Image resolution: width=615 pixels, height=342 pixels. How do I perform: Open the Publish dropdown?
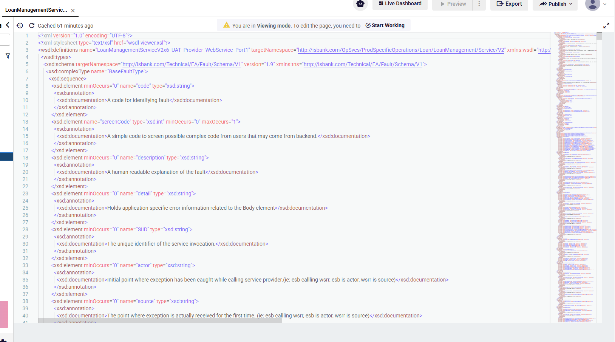click(556, 4)
